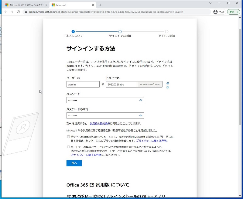Image resolution: width=243 pixels, height=199 pixels.
Task: Click the パスワード input field
Action: point(105,100)
